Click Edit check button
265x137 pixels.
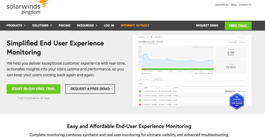(242, 42)
